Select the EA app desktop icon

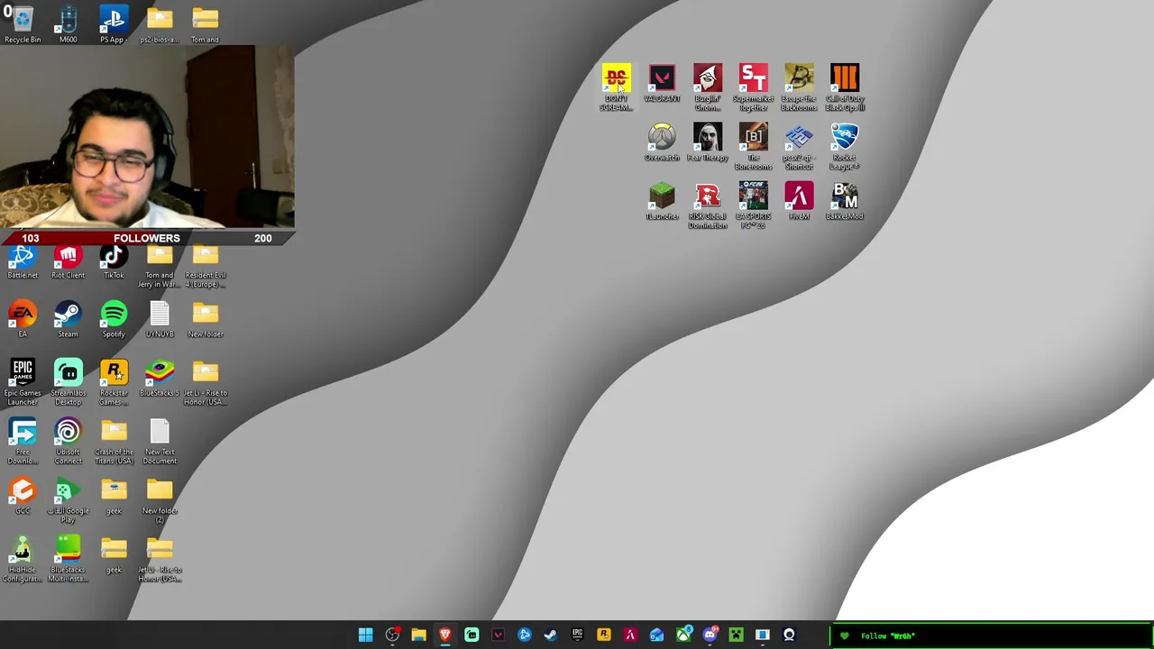(x=23, y=319)
